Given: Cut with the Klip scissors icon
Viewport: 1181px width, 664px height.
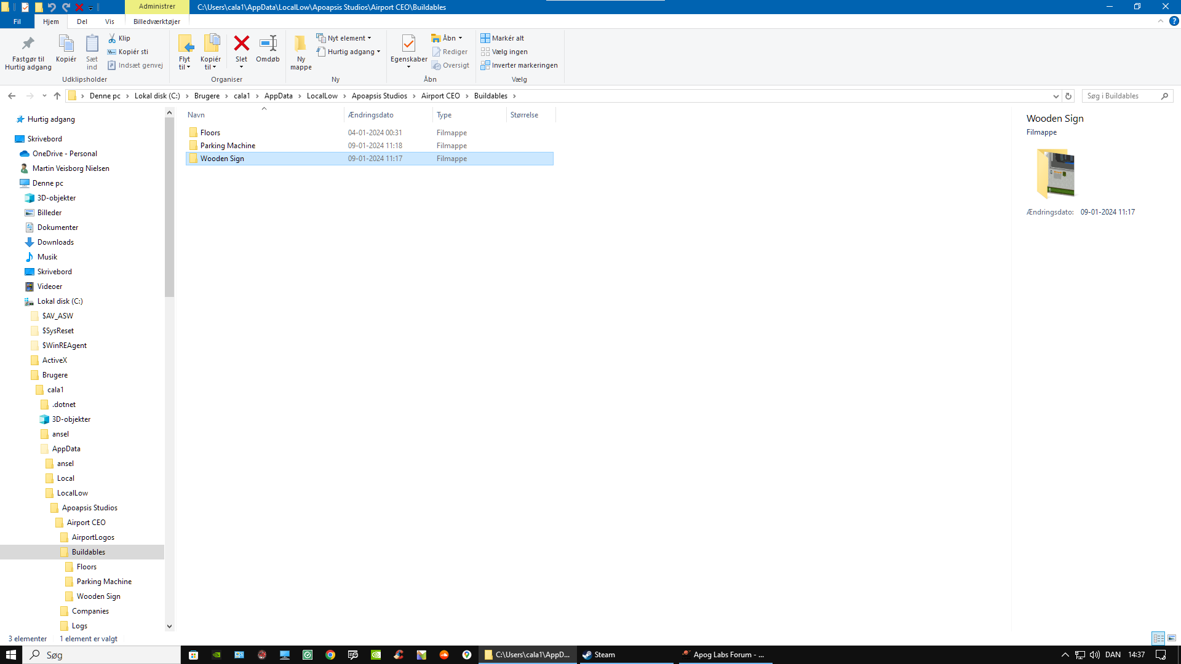Looking at the screenshot, I should coord(119,38).
